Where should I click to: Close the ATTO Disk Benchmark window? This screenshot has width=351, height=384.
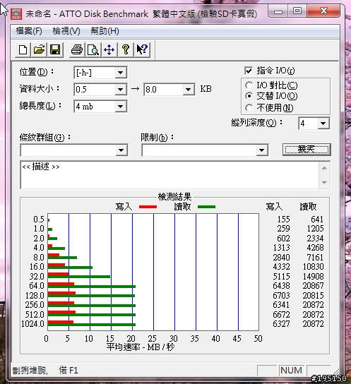click(x=323, y=11)
